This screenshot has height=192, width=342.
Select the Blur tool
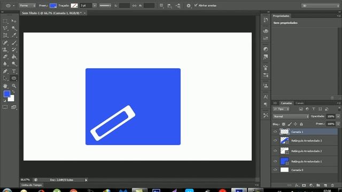point(5,64)
